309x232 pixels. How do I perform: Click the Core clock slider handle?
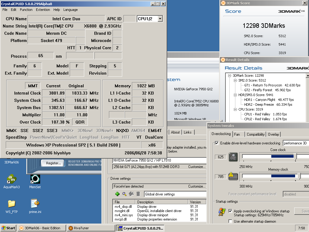[x=295, y=157]
